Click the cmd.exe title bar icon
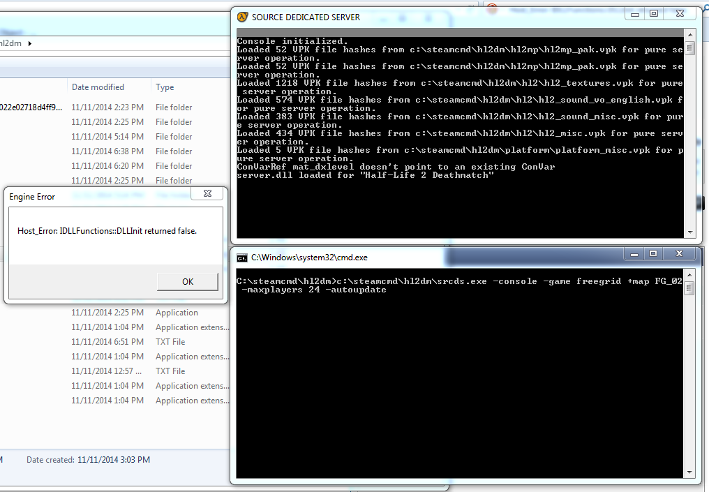 [x=242, y=258]
